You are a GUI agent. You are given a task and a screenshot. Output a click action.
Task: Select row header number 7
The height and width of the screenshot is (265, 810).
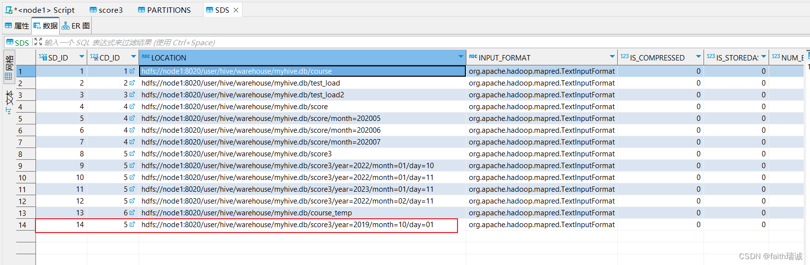[x=26, y=142]
